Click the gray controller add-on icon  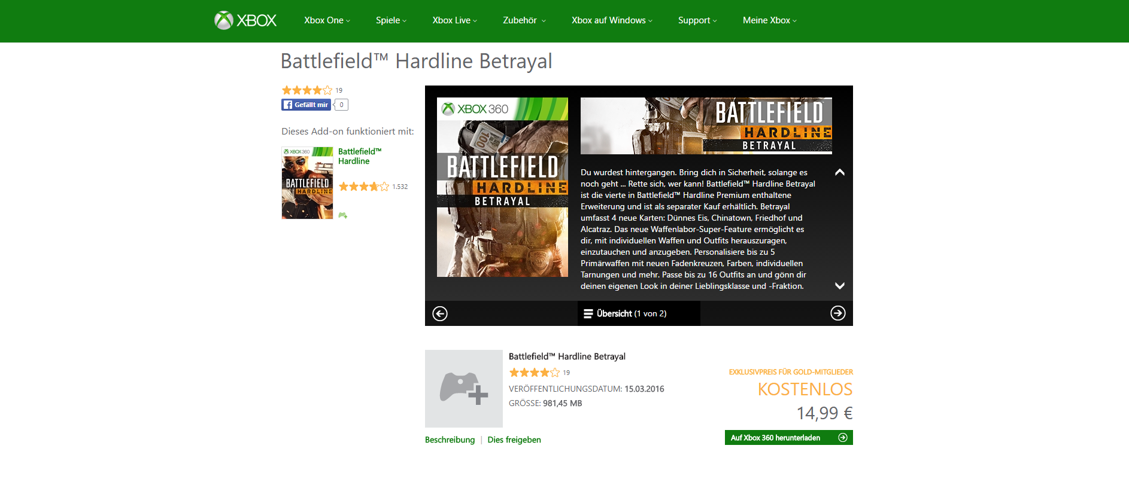[x=464, y=389]
